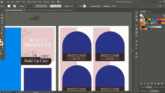Select the Rotate tool
This screenshot has width=165, height=93.
coord(2,24)
